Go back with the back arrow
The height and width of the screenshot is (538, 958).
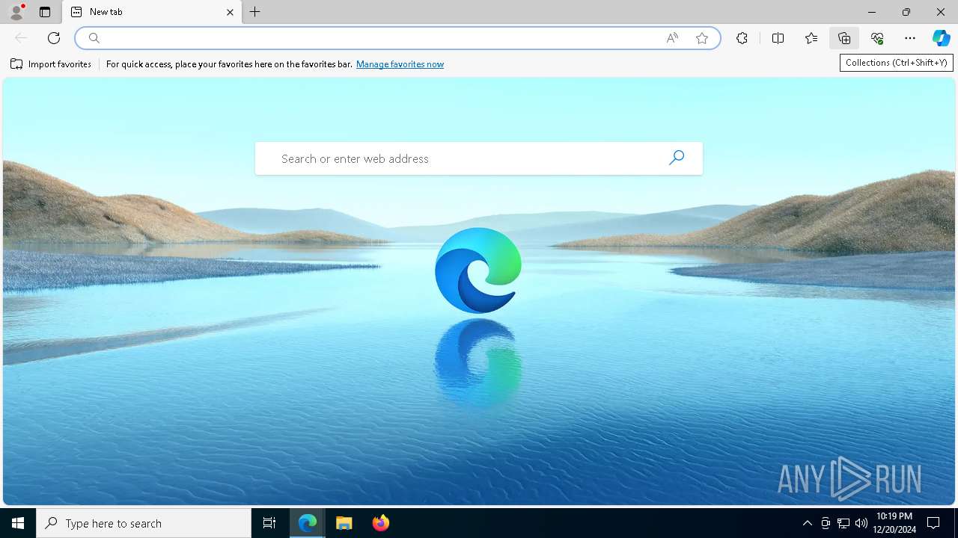21,38
